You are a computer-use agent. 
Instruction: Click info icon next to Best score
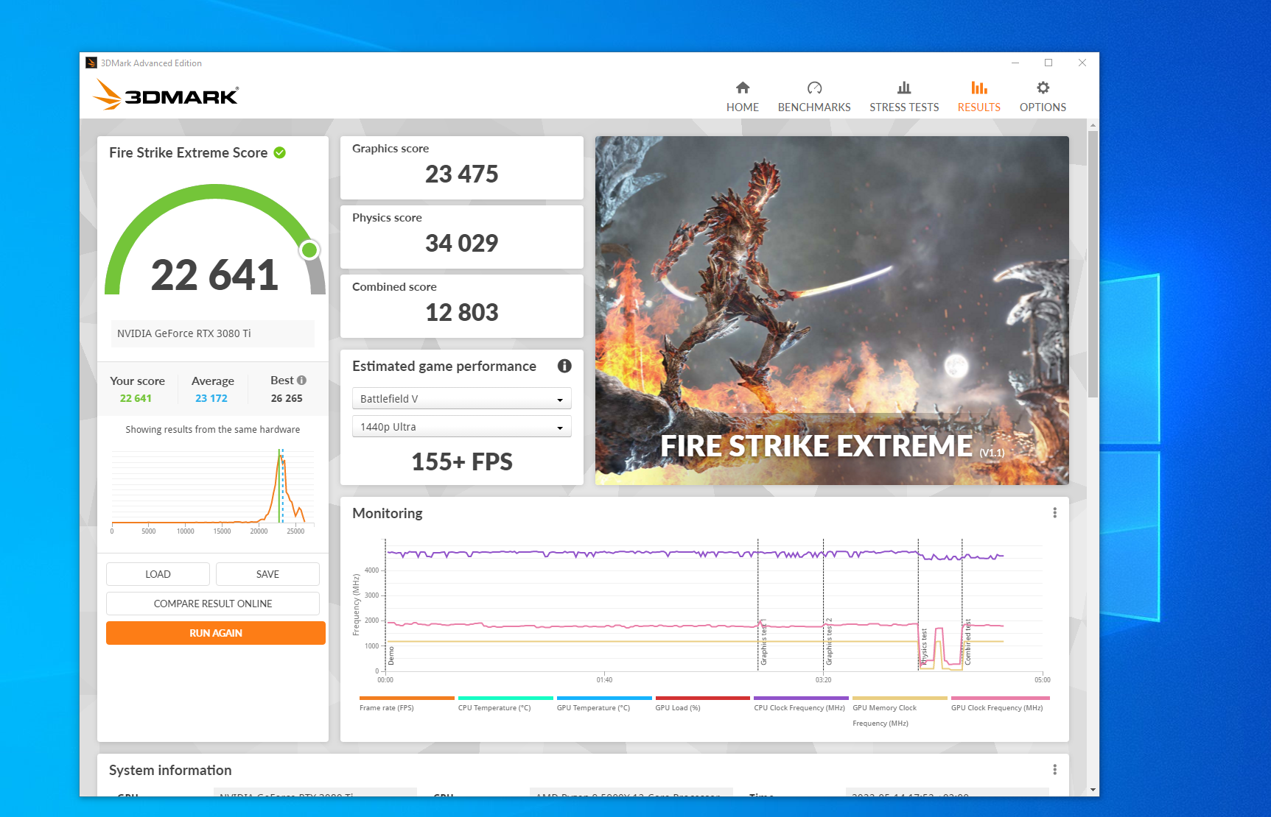pos(301,380)
